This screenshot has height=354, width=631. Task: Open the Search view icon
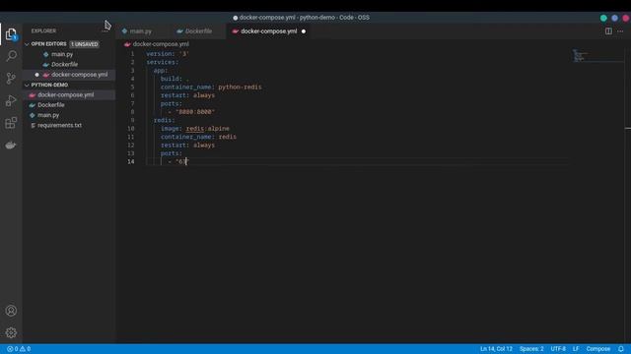pyautogui.click(x=11, y=56)
